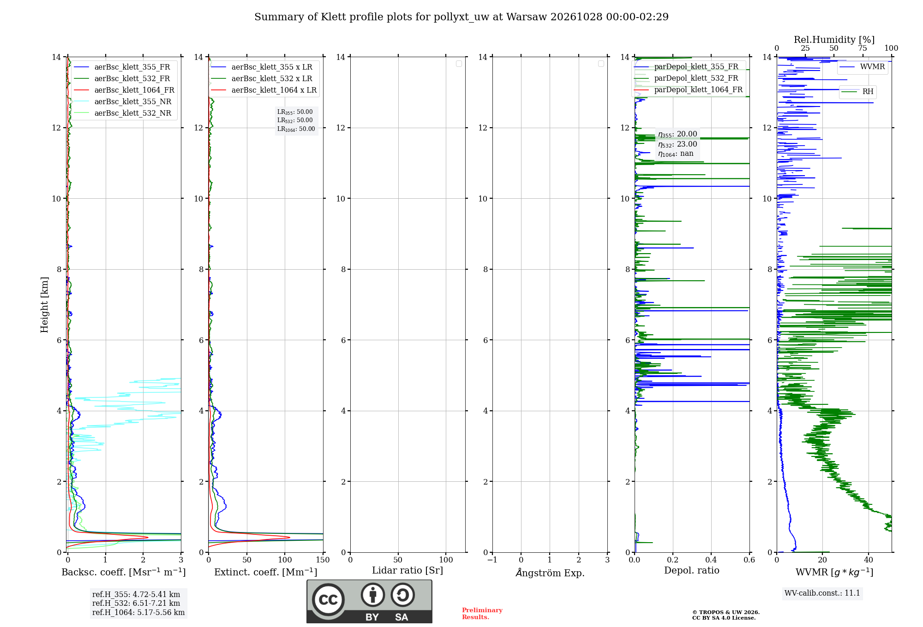Click legend entry aerBsc_klett_1064_FR
This screenshot has height=627, width=923.
pyautogui.click(x=124, y=90)
